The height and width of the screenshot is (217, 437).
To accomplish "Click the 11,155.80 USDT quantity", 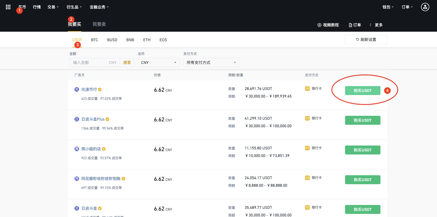I will (258, 148).
